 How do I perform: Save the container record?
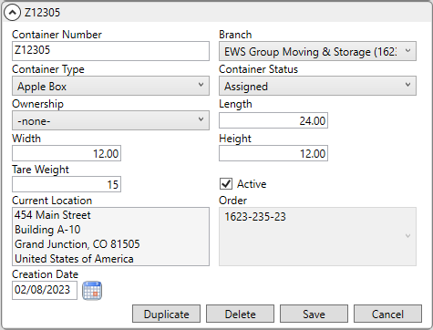314,314
